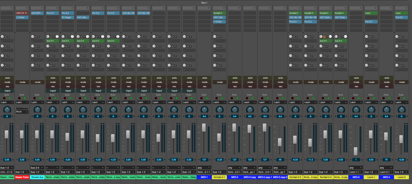Click the pan knob on MIDI-1 strip

pos(204,110)
